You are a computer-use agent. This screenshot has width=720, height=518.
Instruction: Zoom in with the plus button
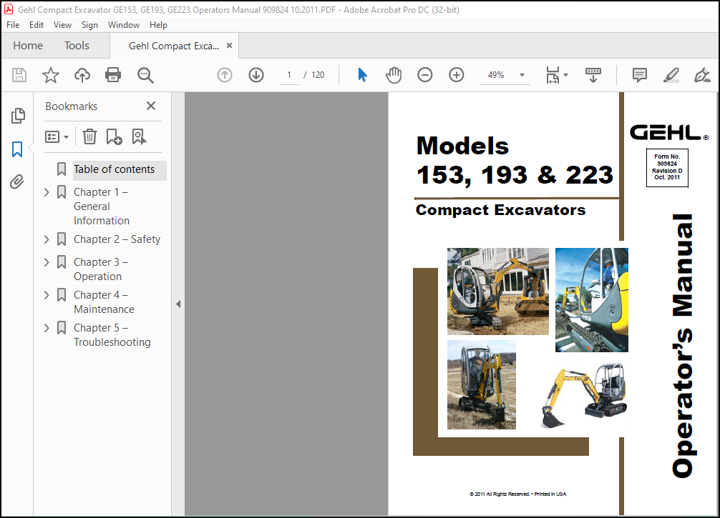pos(457,75)
